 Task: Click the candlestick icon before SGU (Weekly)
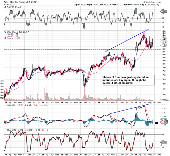(x=5, y=32)
